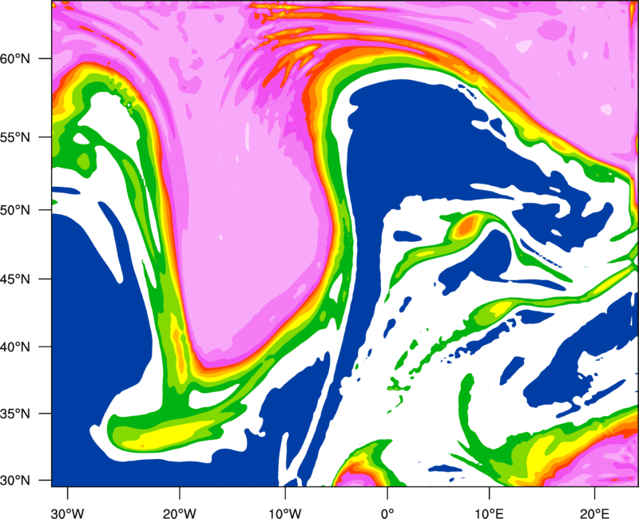Select the 60°N latitude label
Image resolution: width=639 pixels, height=519 pixels.
click(x=15, y=59)
